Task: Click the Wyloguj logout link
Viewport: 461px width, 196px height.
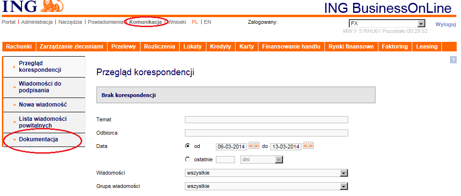Action: 445,24
